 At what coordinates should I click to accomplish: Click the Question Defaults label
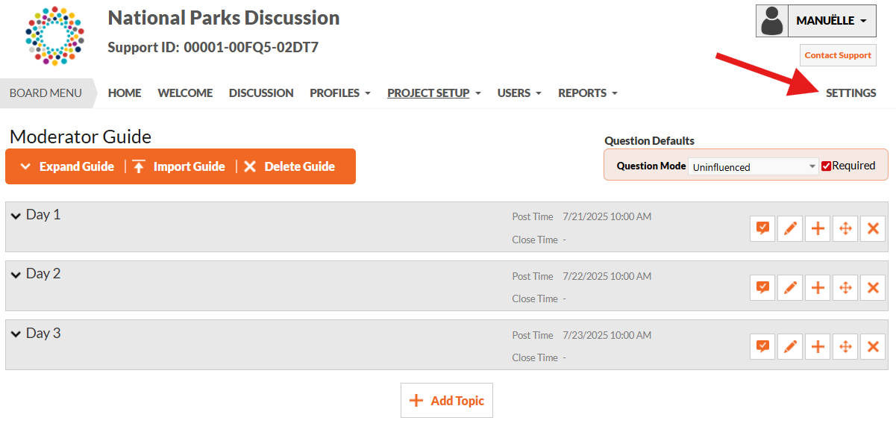[x=649, y=141]
